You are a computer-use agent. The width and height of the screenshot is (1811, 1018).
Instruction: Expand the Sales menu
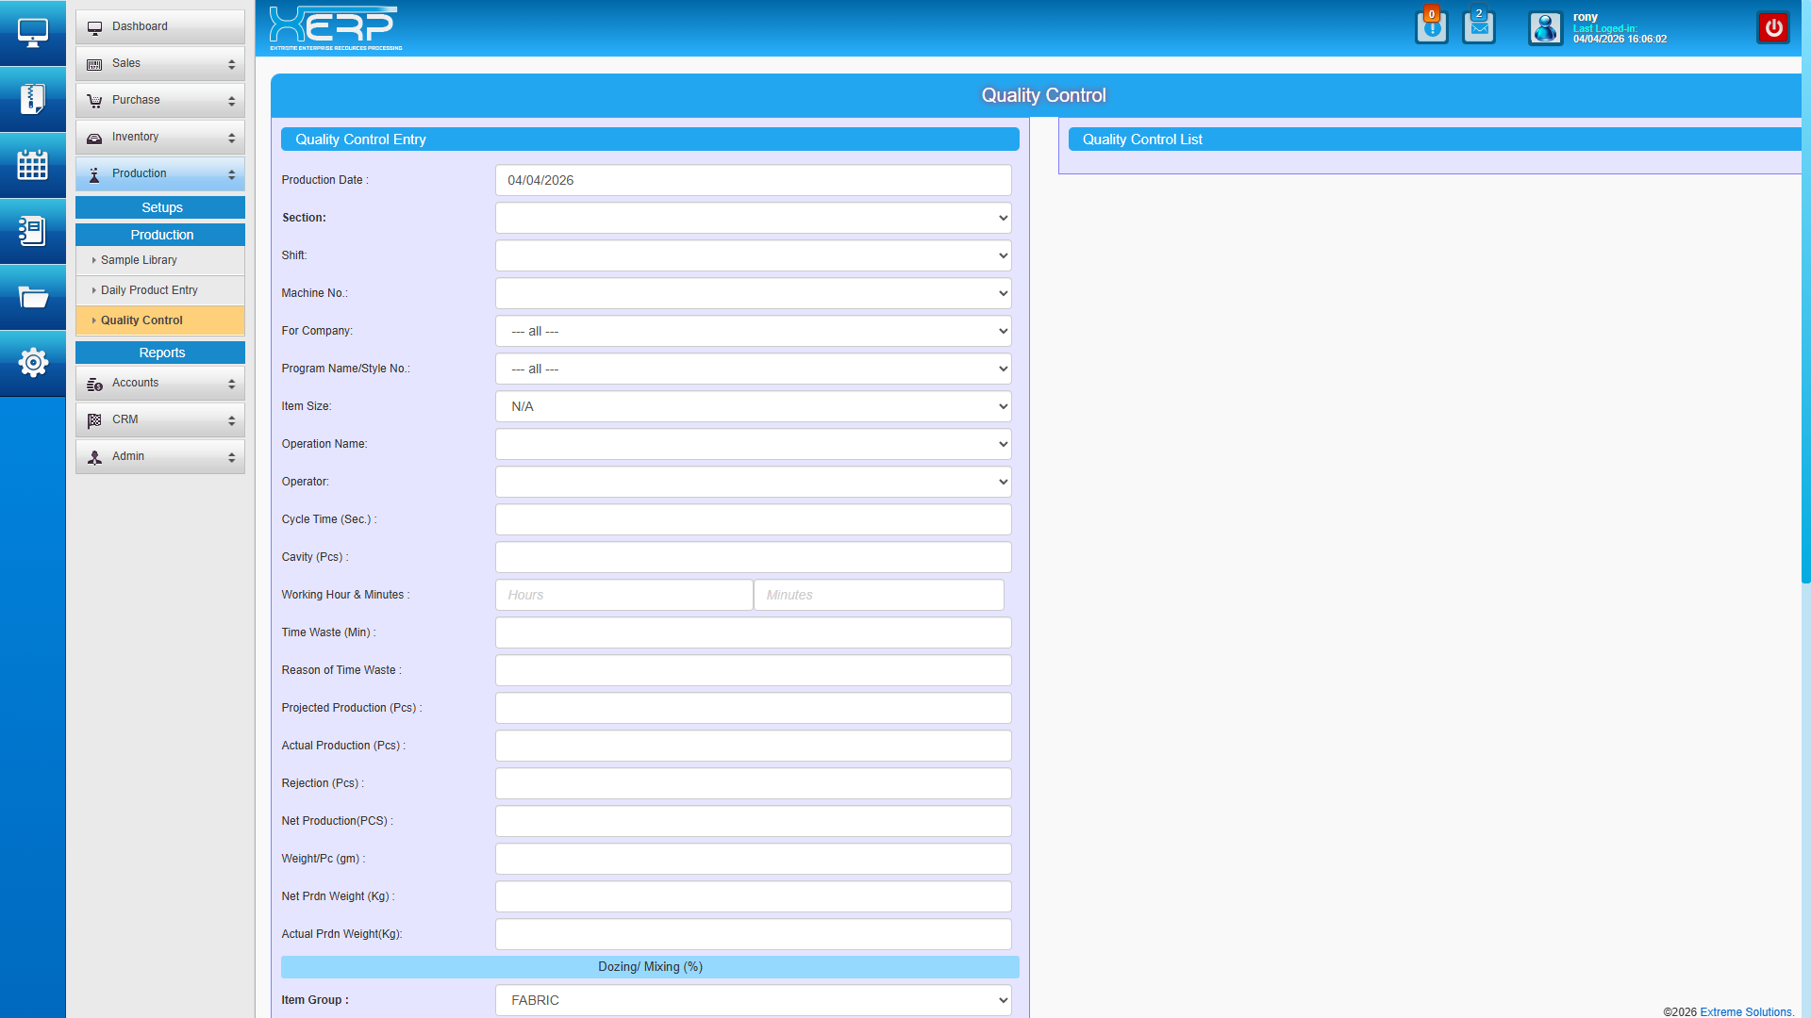tap(160, 63)
